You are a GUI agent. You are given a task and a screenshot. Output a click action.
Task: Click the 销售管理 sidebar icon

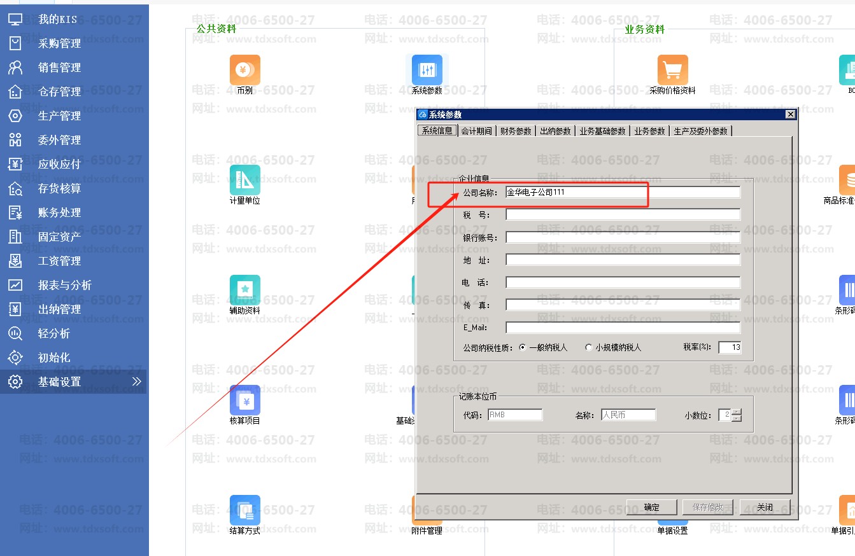click(x=15, y=67)
